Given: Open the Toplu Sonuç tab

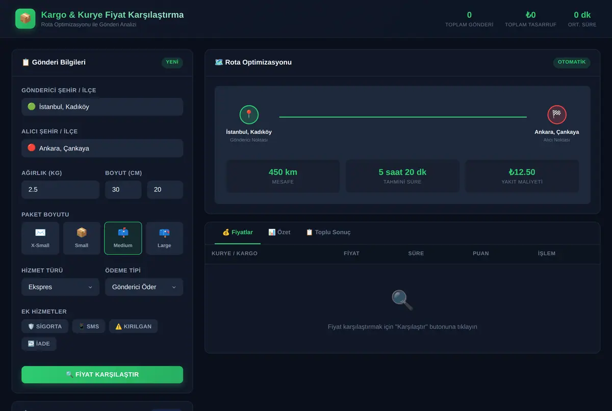Looking at the screenshot, I should (x=328, y=232).
